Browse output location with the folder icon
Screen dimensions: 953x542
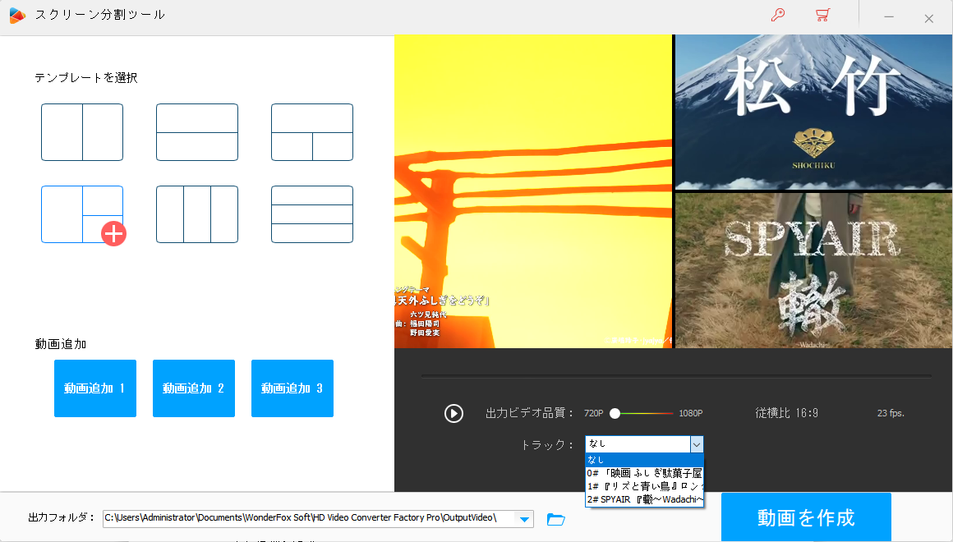(555, 519)
